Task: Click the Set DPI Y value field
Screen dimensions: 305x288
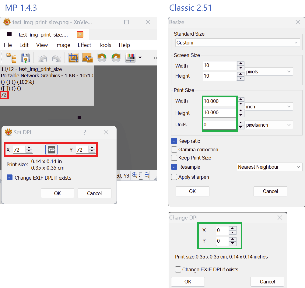Action: pyautogui.click(x=82, y=150)
